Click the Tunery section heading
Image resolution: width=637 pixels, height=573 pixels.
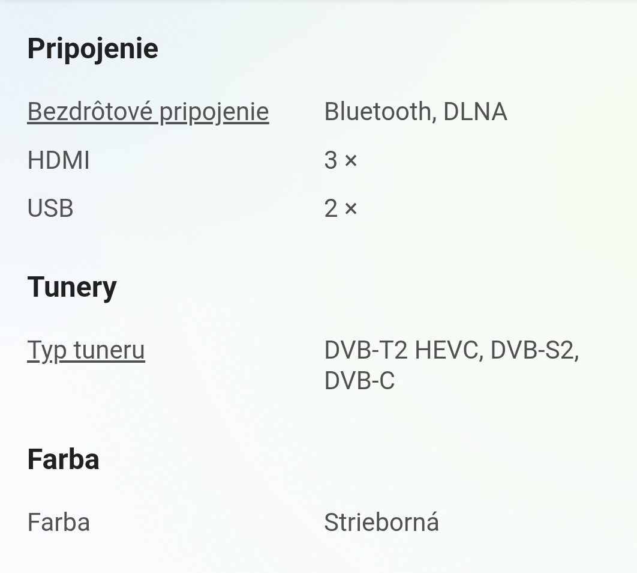pyautogui.click(x=72, y=286)
